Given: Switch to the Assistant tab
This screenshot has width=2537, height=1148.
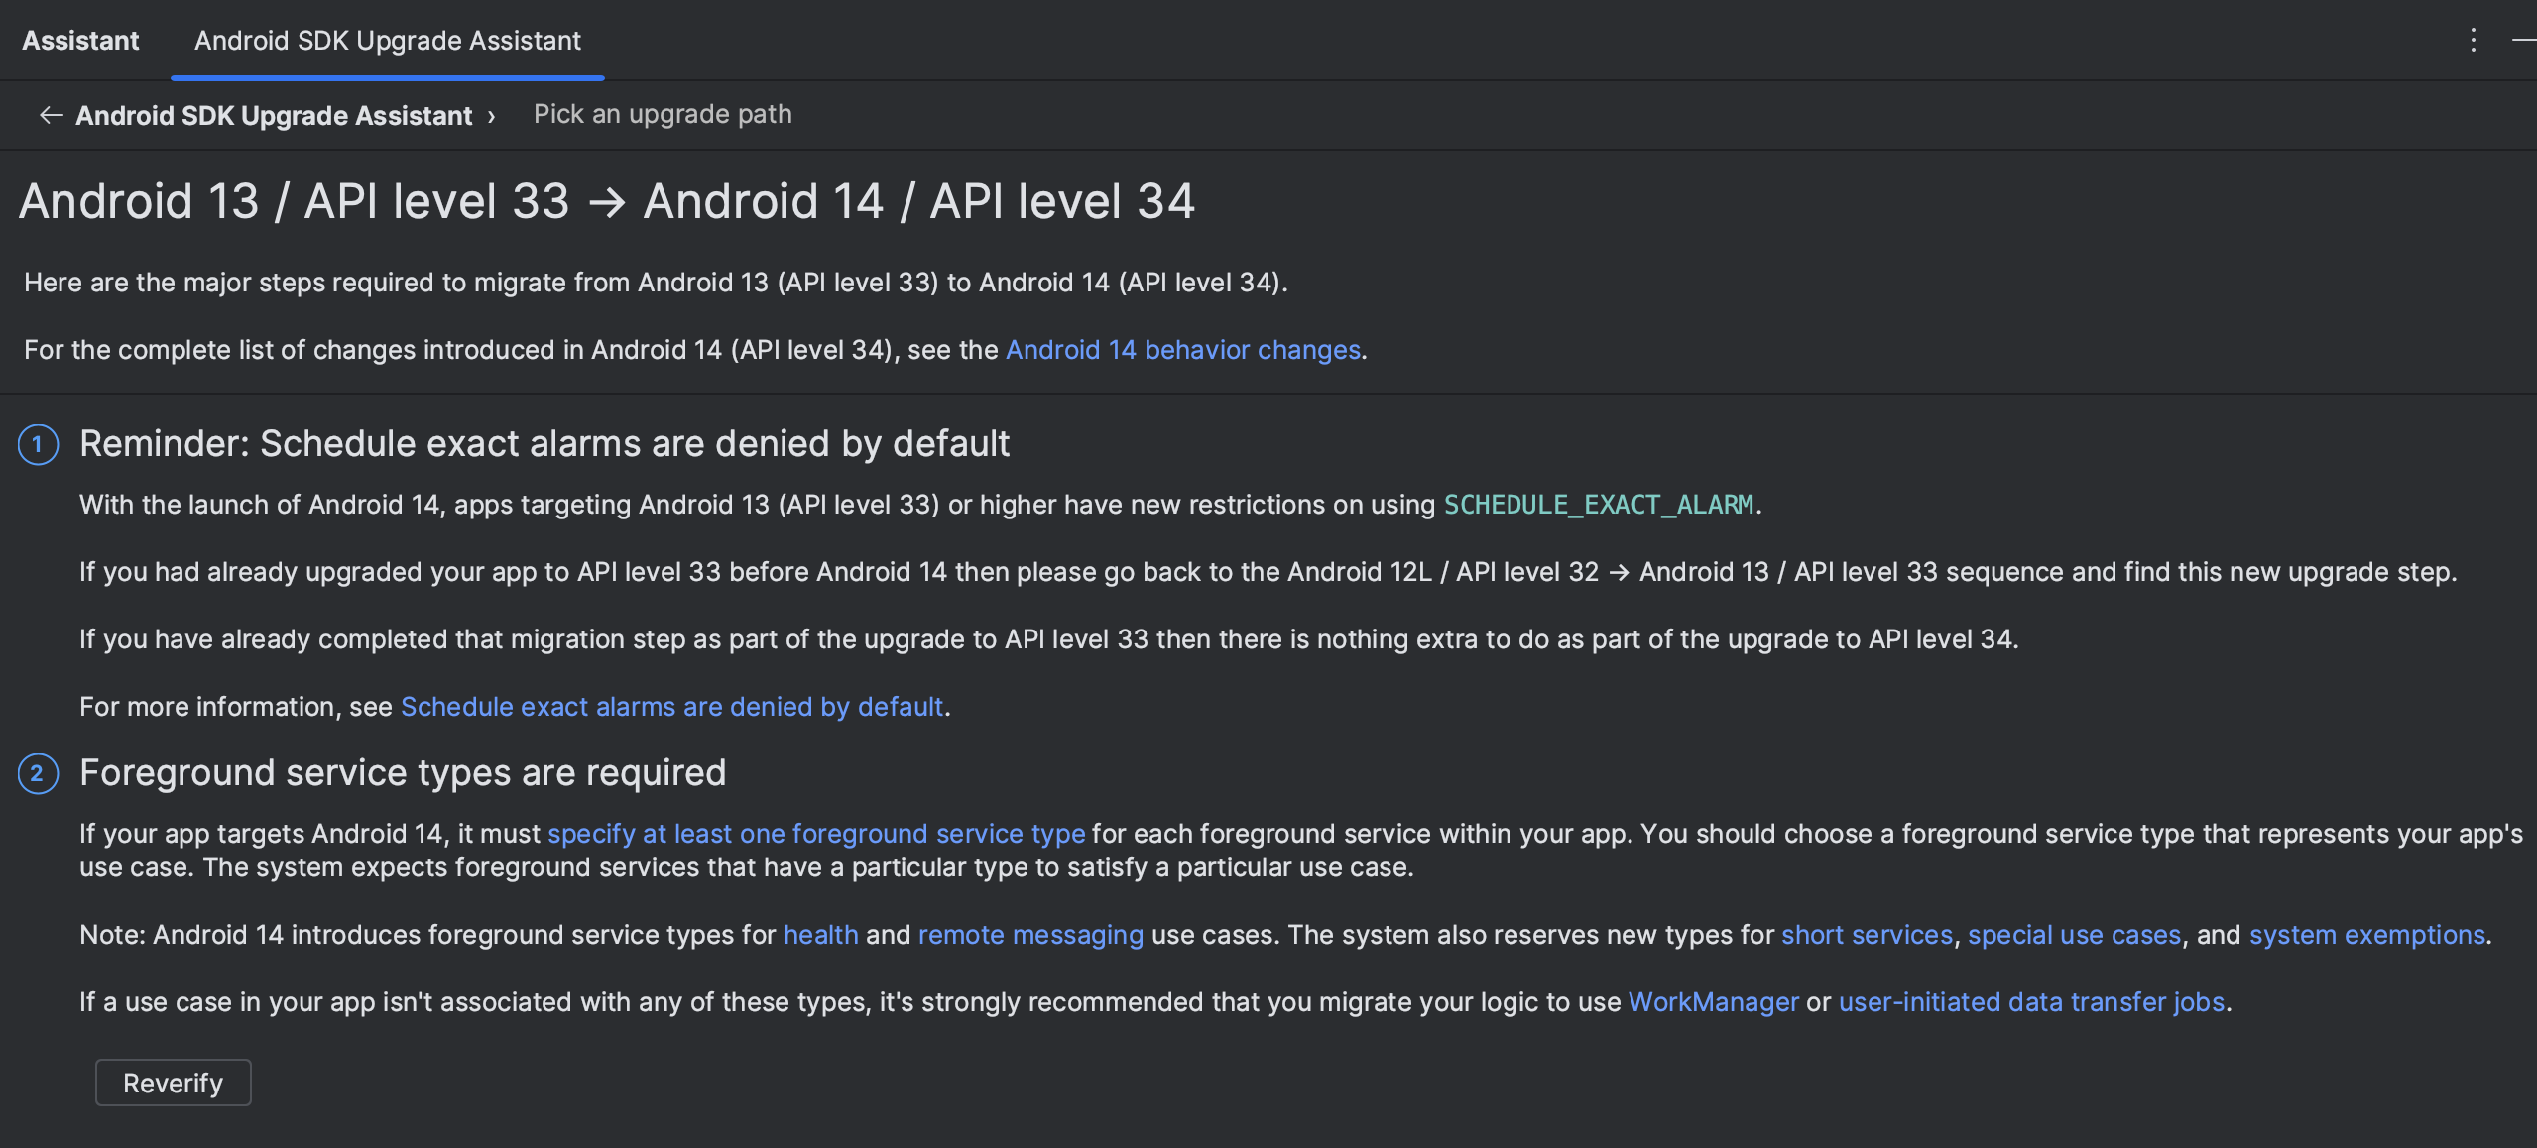Looking at the screenshot, I should click(x=79, y=40).
